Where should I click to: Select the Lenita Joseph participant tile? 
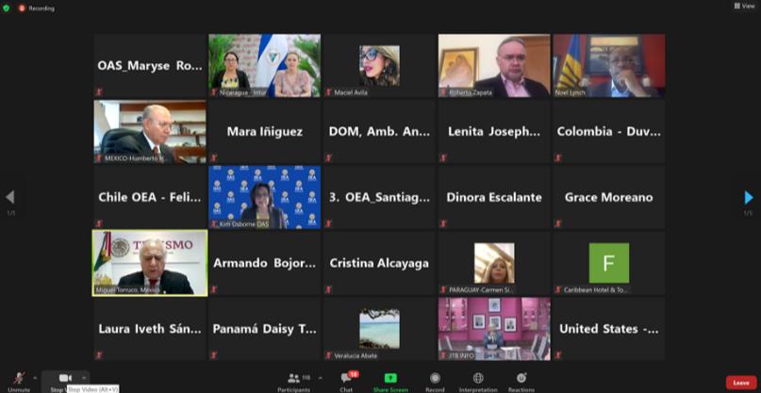coord(494,132)
